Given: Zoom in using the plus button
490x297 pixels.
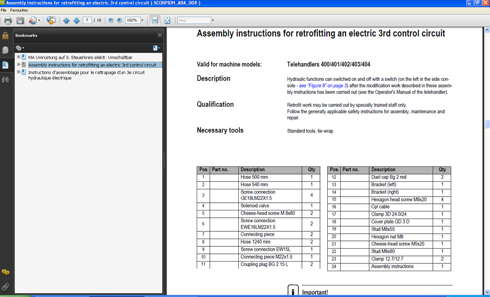Looking at the screenshot, I should pos(119,21).
